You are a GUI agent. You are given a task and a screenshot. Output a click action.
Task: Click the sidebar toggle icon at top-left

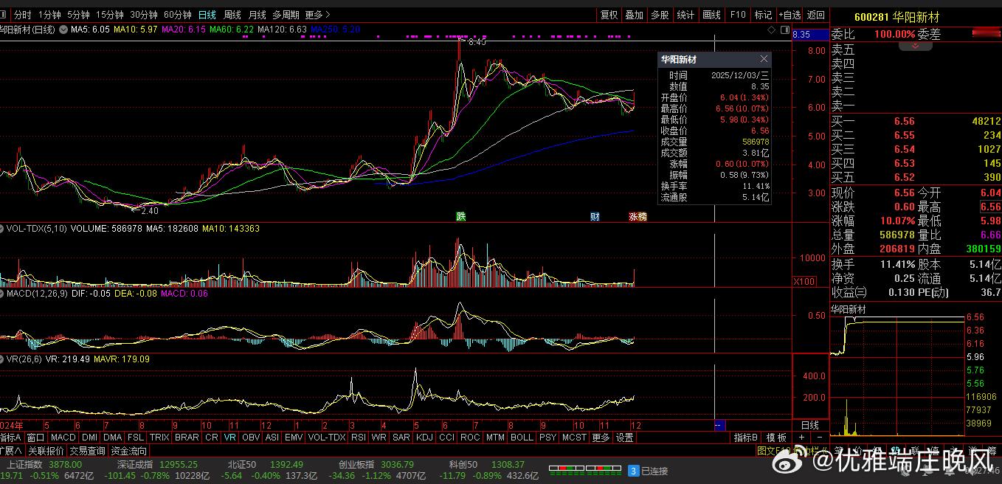click(x=4, y=15)
